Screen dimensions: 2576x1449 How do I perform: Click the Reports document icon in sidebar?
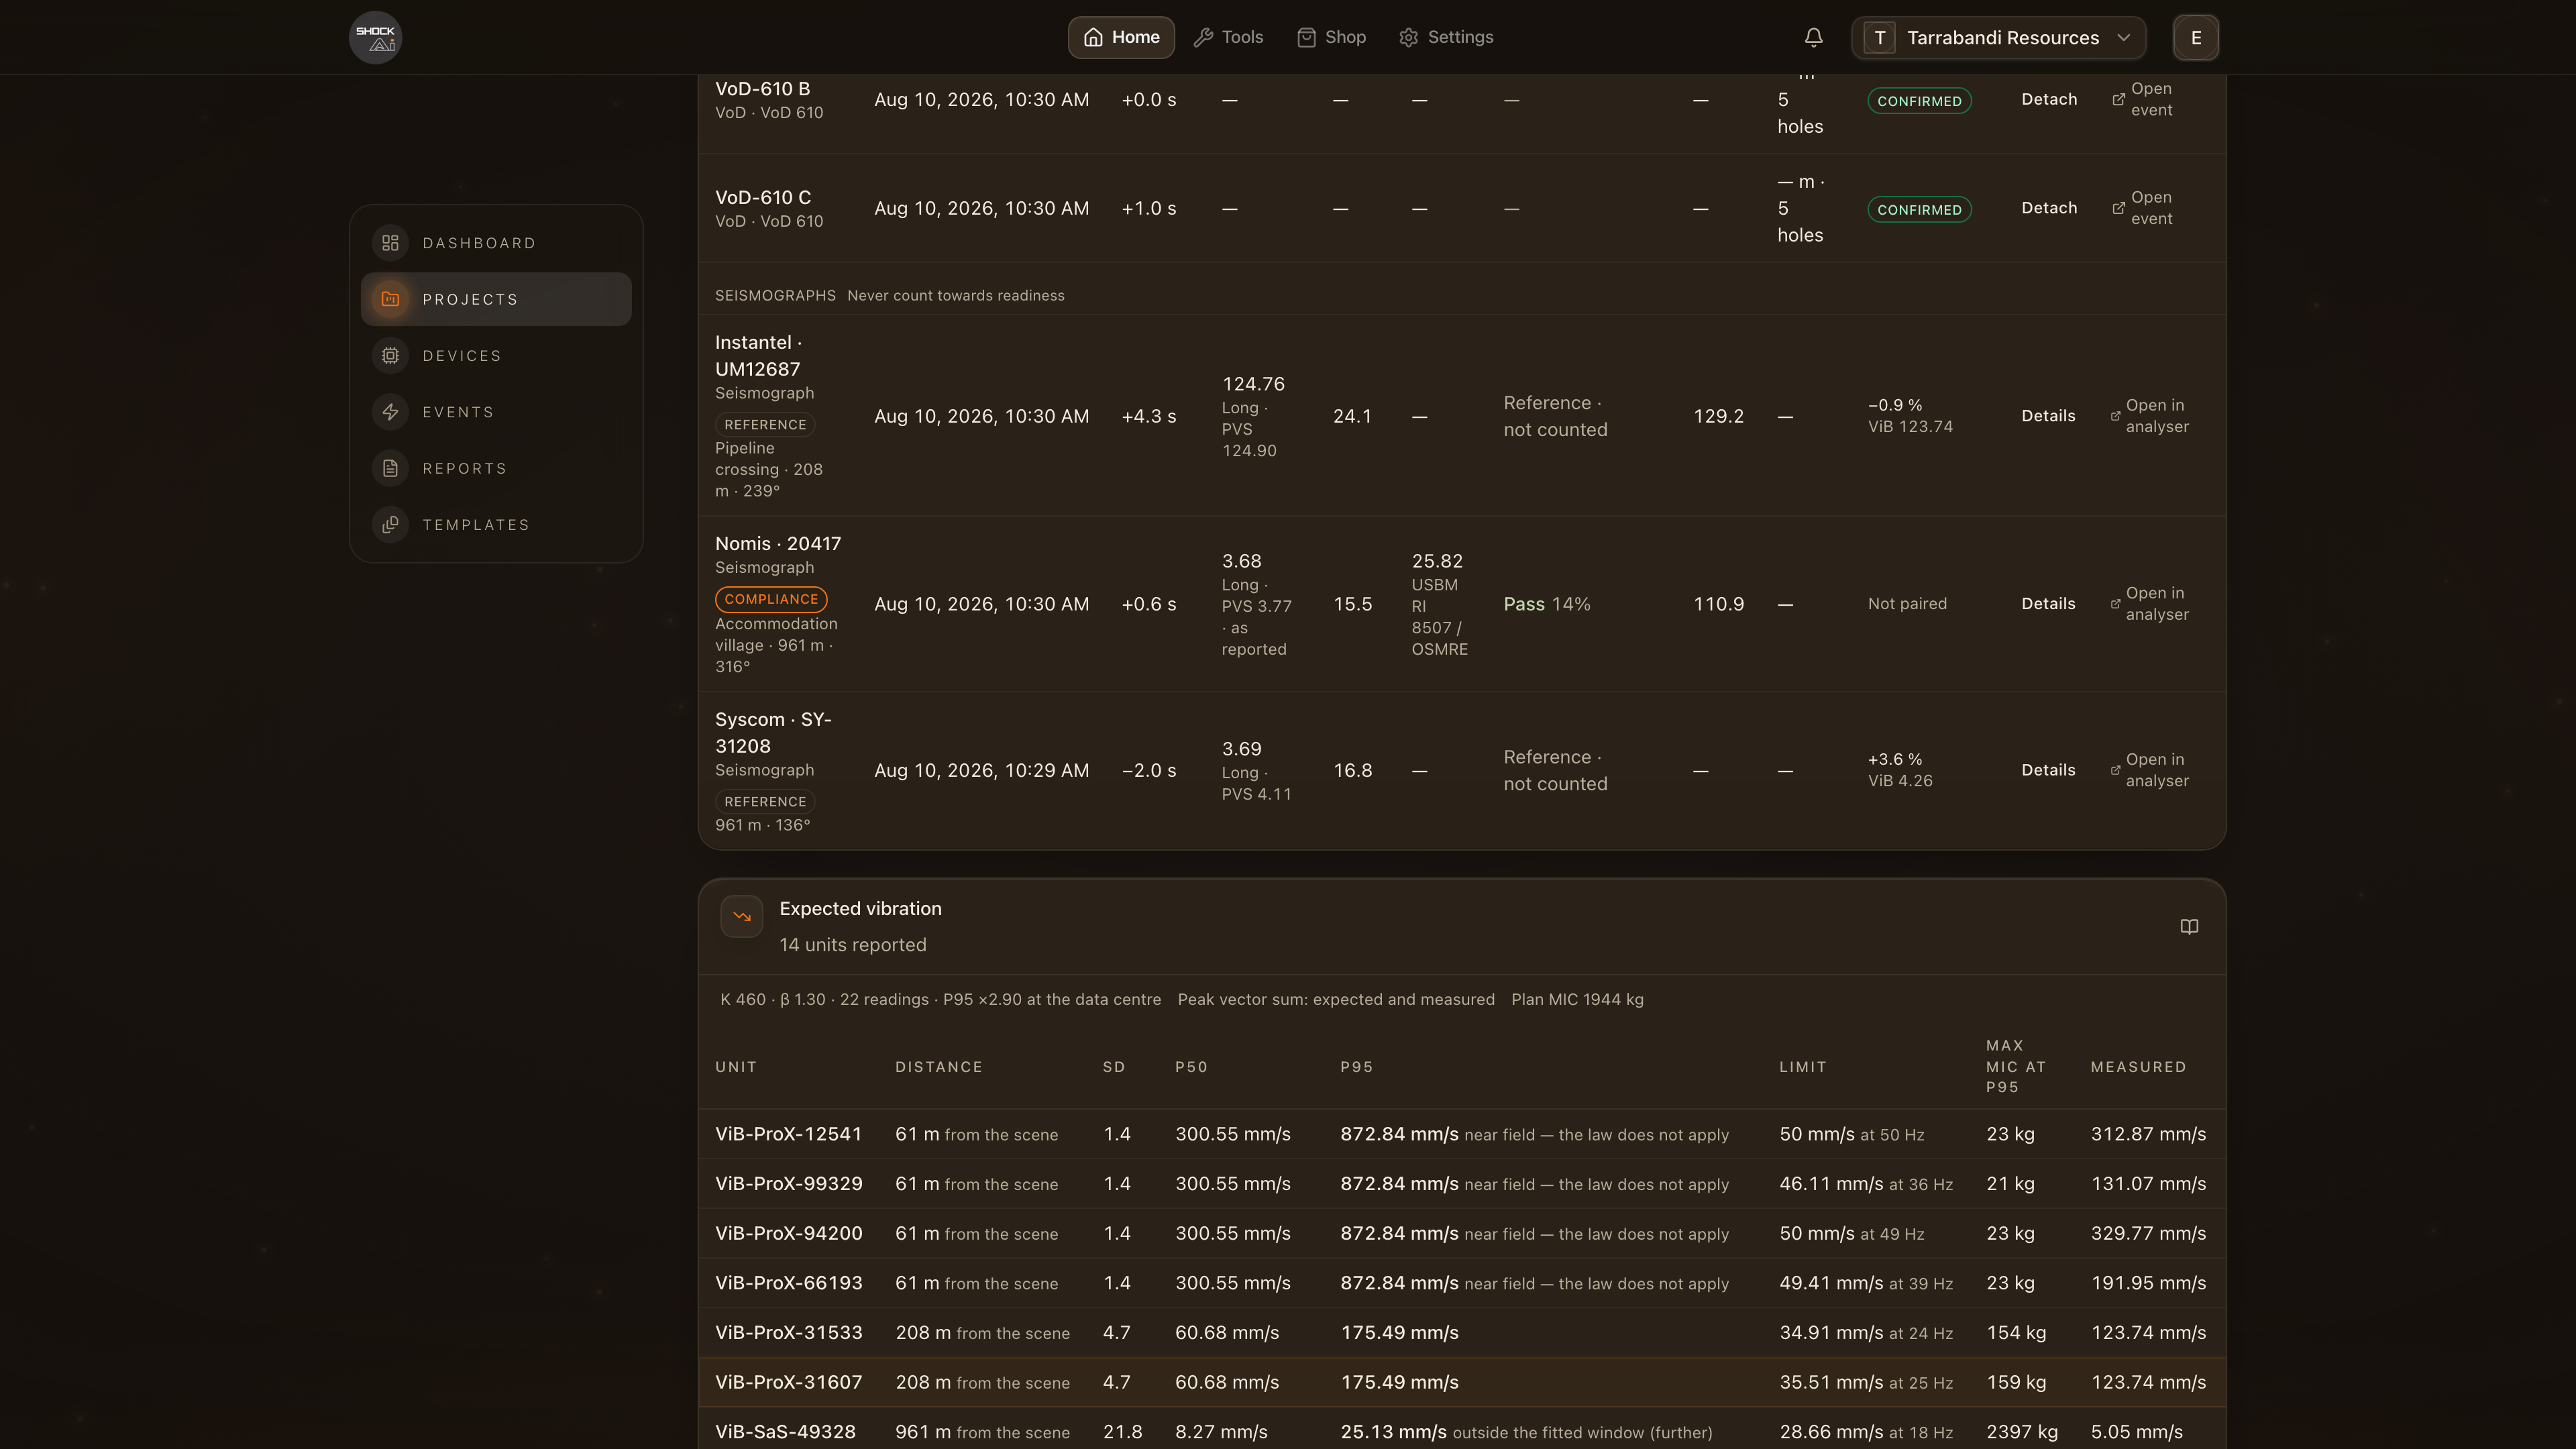pyautogui.click(x=390, y=468)
